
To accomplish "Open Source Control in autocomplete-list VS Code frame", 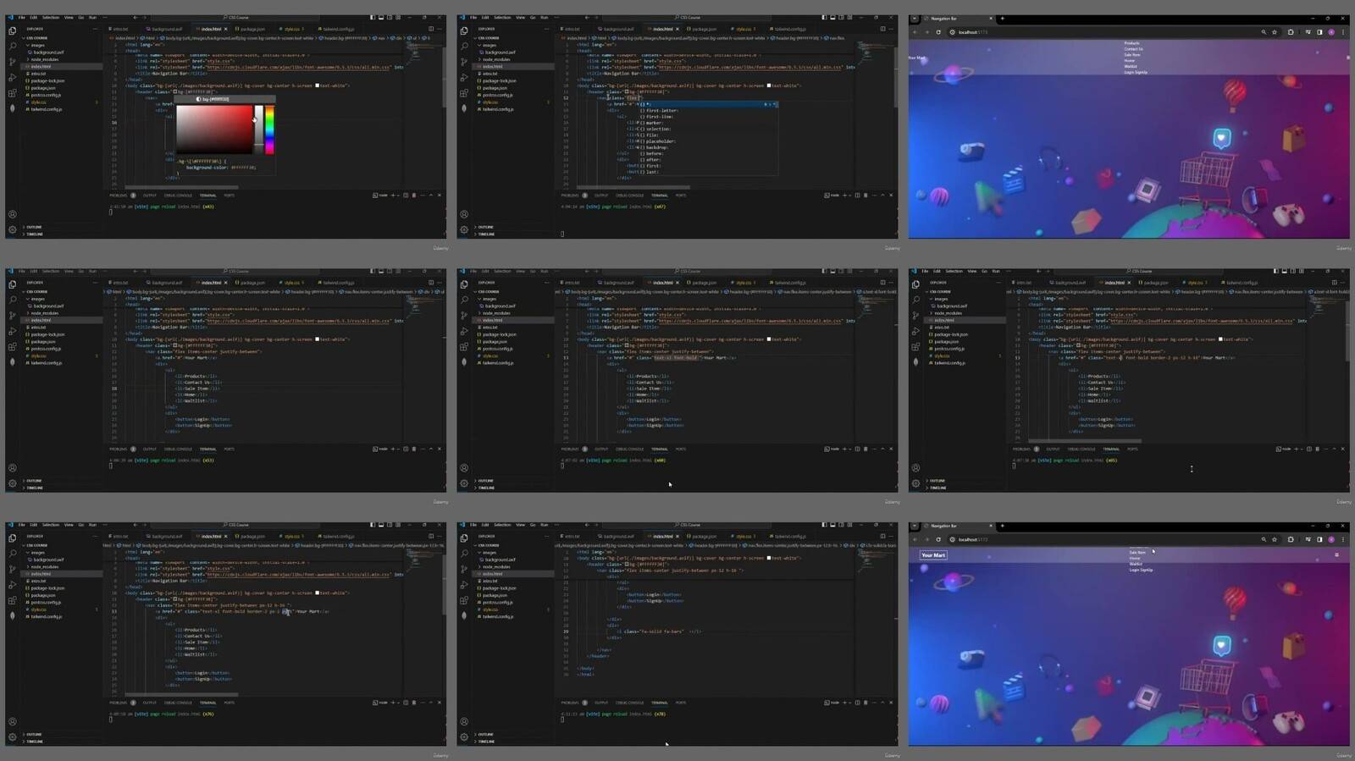I will coord(464,62).
